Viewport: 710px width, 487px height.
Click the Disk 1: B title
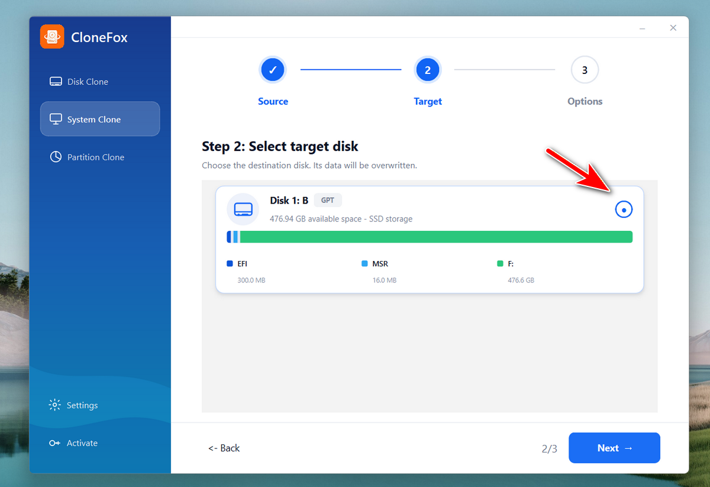[289, 200]
